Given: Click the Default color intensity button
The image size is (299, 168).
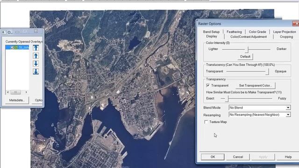Looking at the screenshot, I should point(245,56).
